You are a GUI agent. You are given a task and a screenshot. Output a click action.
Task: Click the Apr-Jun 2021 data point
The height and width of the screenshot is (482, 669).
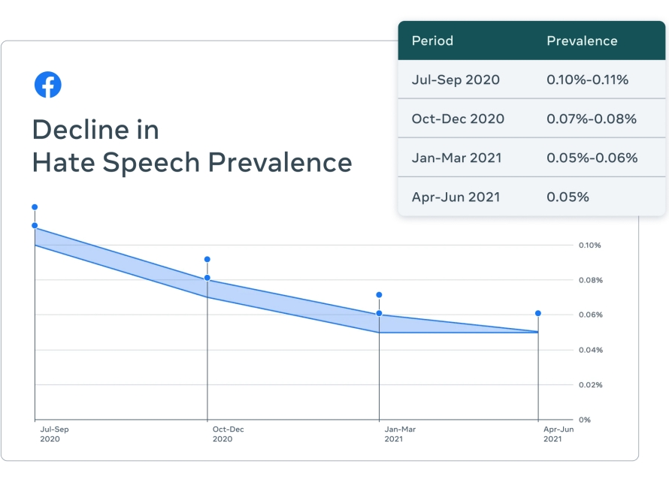click(x=538, y=313)
